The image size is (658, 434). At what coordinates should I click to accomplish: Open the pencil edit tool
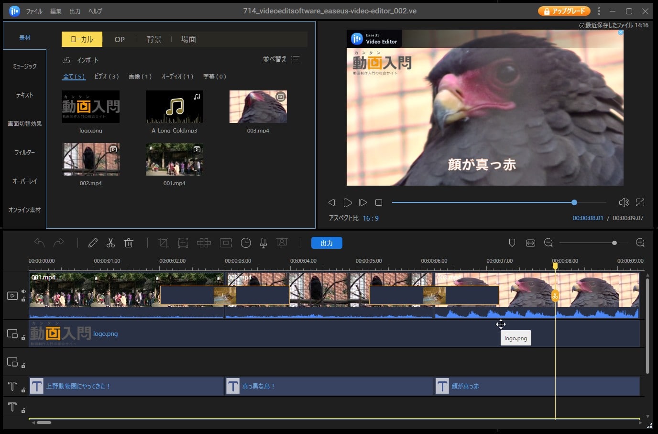(x=93, y=243)
